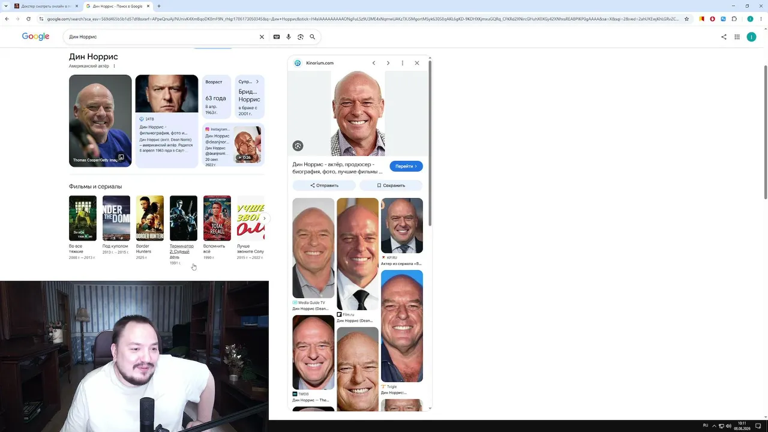Open the dark Breaking Bad still thumbnail
Screen dimensions: 768x432
point(167,94)
